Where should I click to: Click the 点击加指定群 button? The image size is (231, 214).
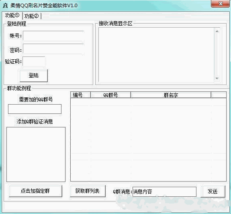click(35, 191)
